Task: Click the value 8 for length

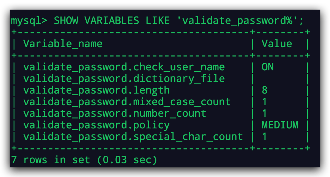Action: [x=265, y=90]
